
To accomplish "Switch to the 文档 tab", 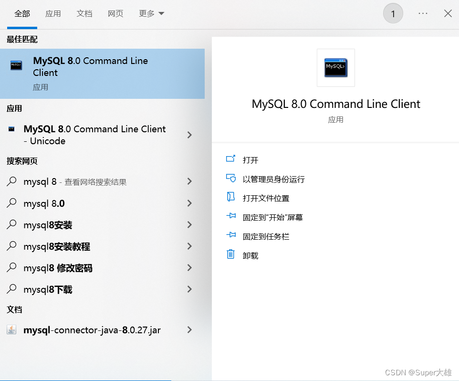I will [84, 13].
